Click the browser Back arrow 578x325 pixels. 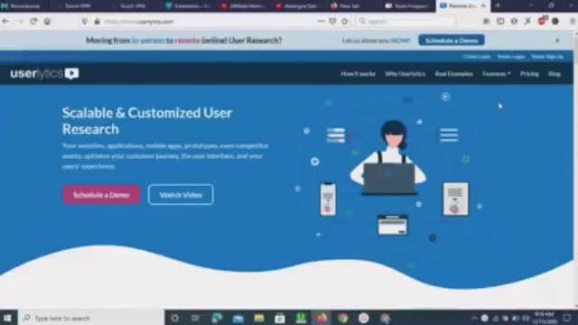6,22
